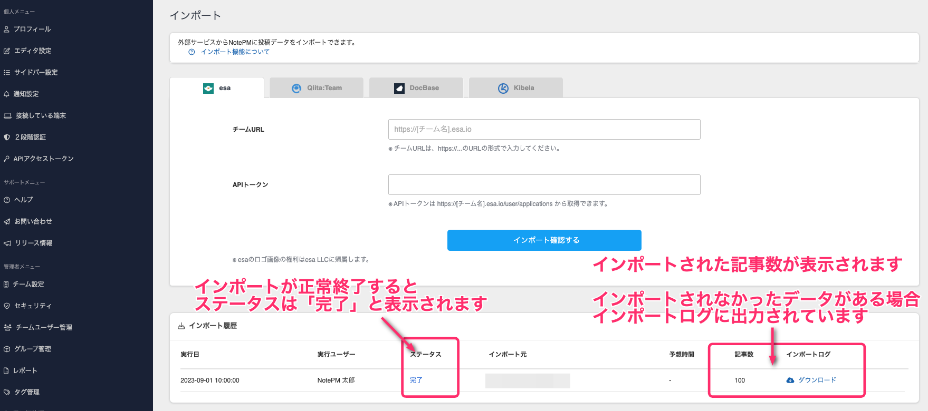The height and width of the screenshot is (411, 928).
Task: Click the API access token key icon
Action: coord(6,159)
